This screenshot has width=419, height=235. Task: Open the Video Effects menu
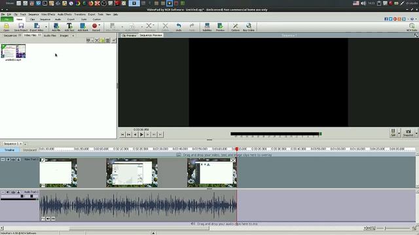tap(48, 14)
